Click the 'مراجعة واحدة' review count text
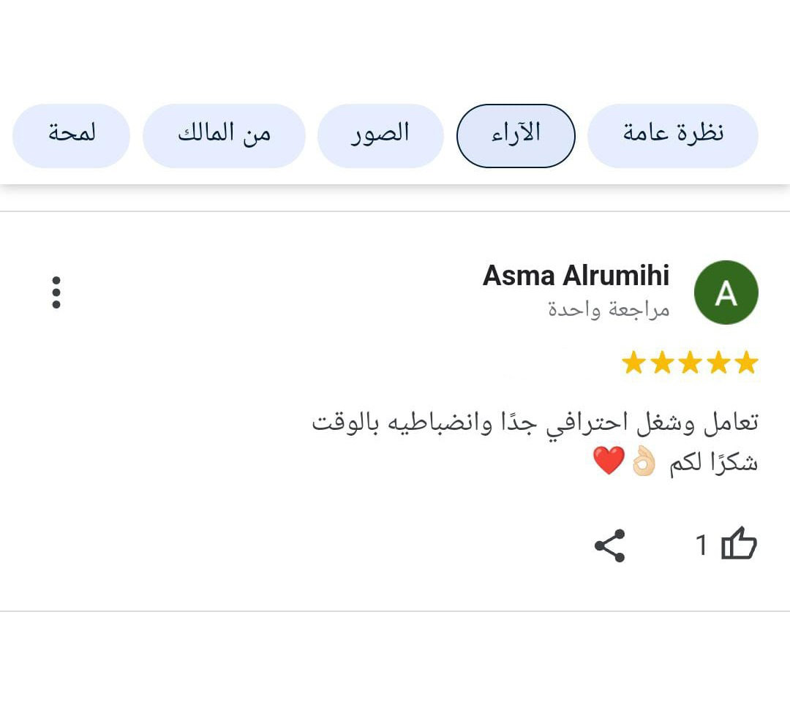The width and height of the screenshot is (790, 718). click(609, 309)
